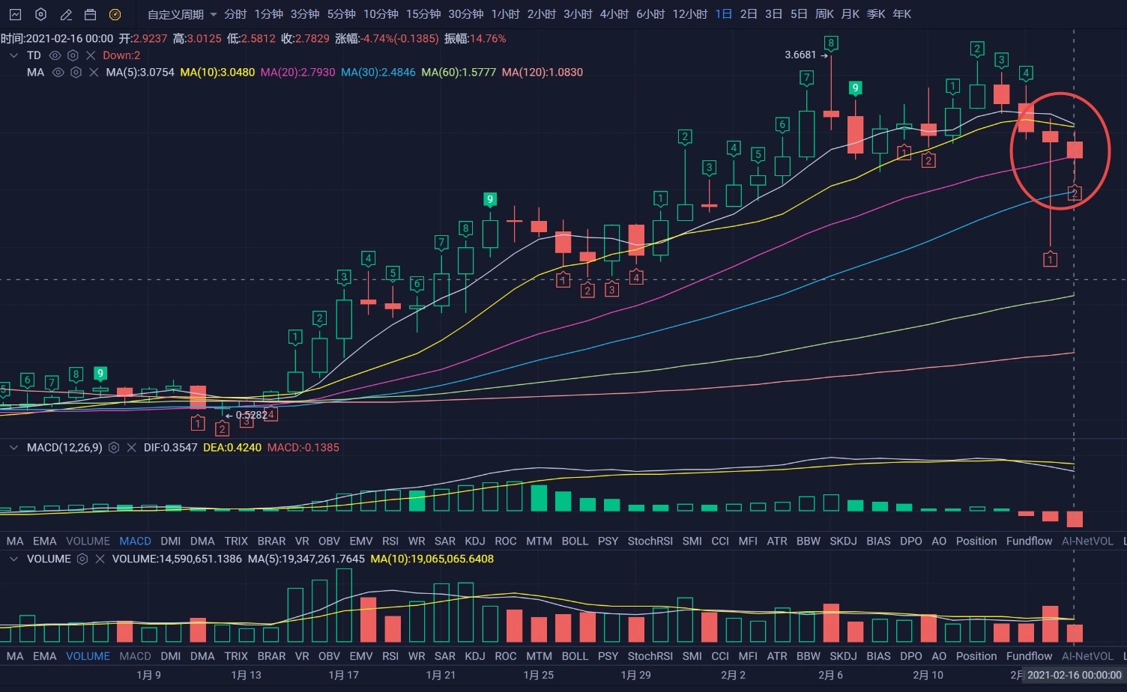Select KDJ in the MACD-highlighted indicator bar
This screenshot has height=692, width=1127.
point(475,541)
